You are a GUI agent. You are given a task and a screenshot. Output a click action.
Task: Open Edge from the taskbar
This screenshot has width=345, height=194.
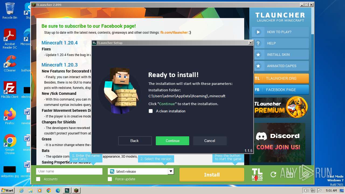point(58,190)
